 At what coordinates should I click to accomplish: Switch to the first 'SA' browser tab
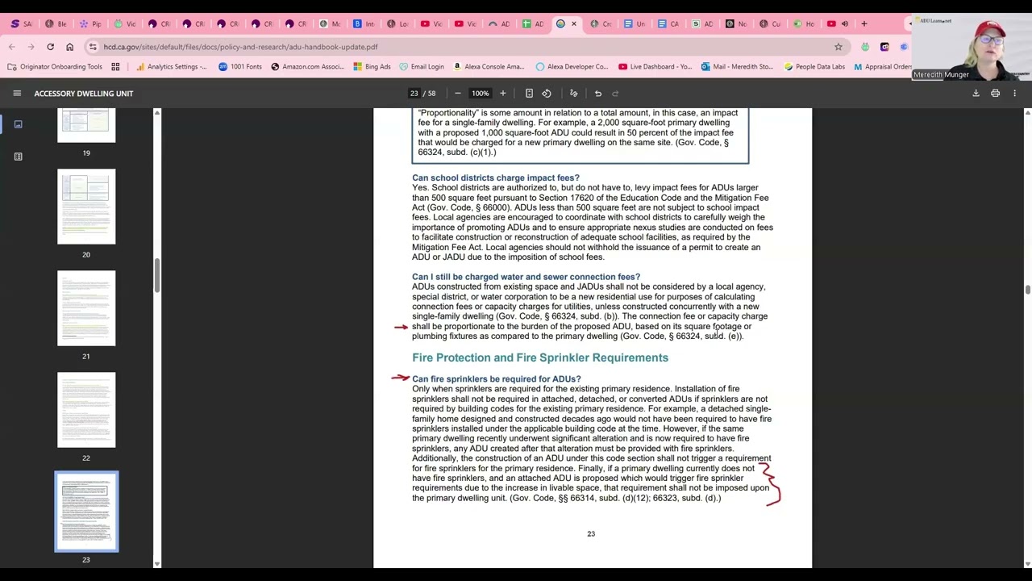click(x=21, y=23)
